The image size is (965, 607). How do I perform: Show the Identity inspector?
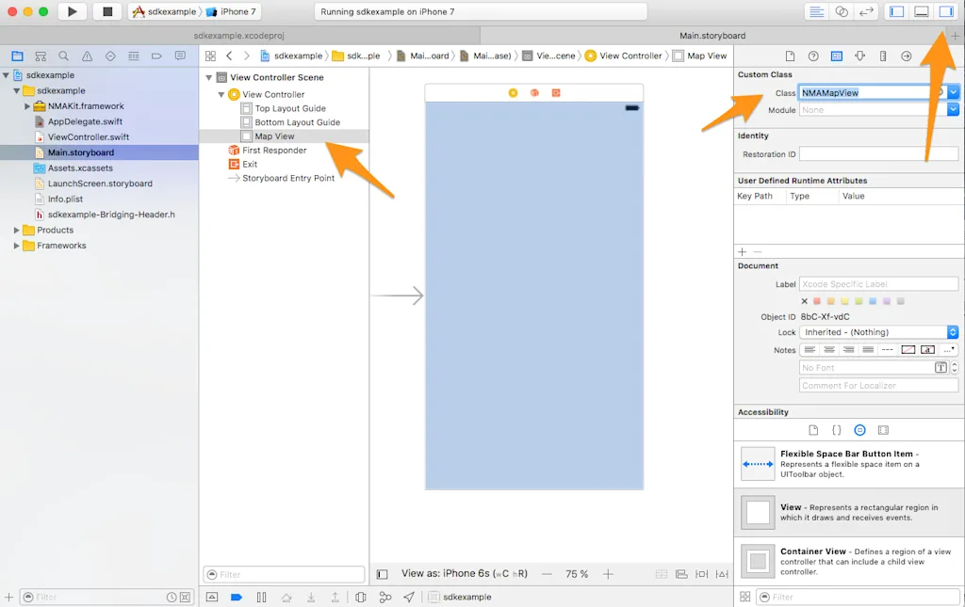click(837, 56)
